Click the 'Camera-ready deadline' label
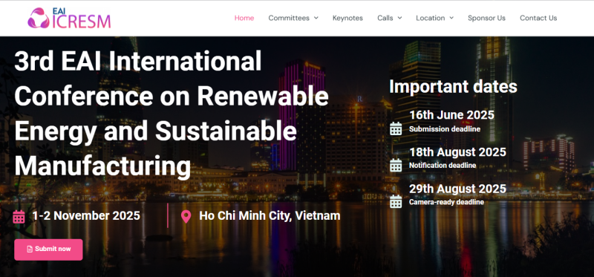 point(446,202)
